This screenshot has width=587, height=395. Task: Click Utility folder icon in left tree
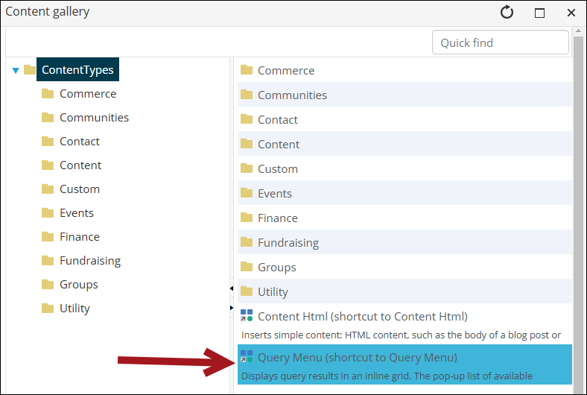tap(48, 308)
